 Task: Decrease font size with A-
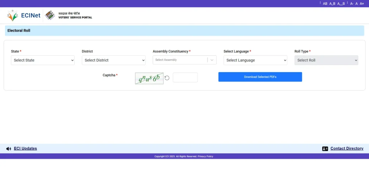352,4
